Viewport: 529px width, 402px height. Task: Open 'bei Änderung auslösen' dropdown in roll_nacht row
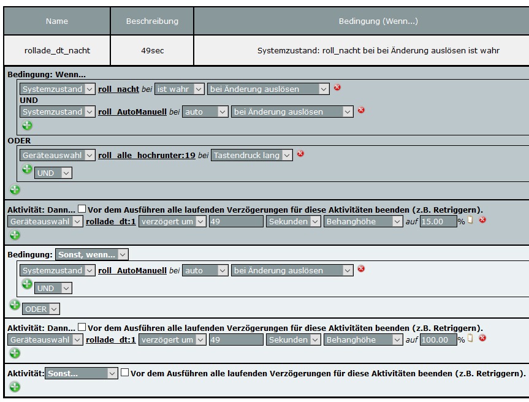(268, 89)
